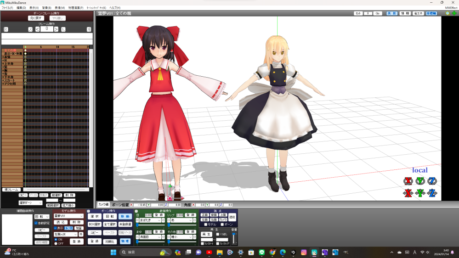This screenshot has height=258, width=459.
Task: Open lip expression dropdown あ
Action: click(x=181, y=220)
